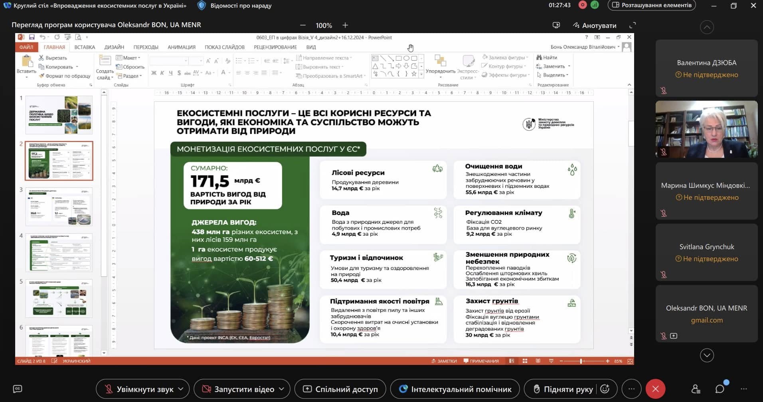Toggle text shadow S formatting

click(179, 73)
